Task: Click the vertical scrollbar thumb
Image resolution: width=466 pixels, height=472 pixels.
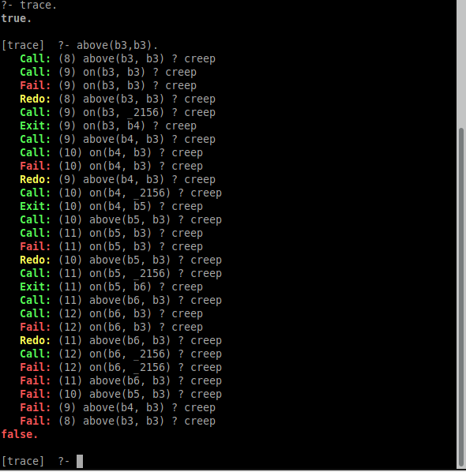Action: pos(461,297)
